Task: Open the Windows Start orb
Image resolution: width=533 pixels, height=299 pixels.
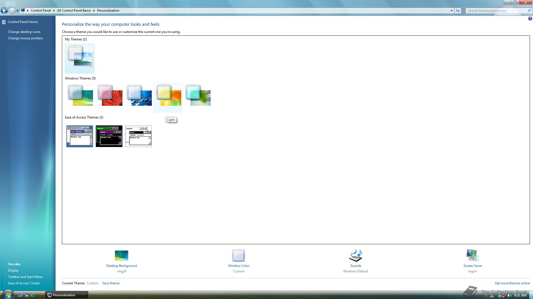Action: tap(8, 294)
